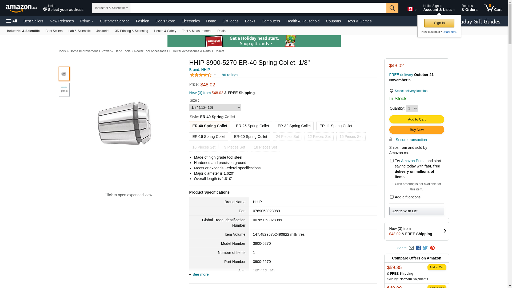Open the shopping cart icon
The width and height of the screenshot is (512, 288).
pyautogui.click(x=492, y=8)
